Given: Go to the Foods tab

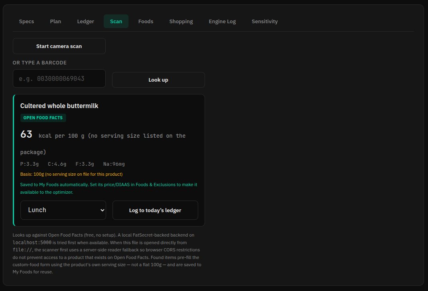Looking at the screenshot, I should (x=146, y=21).
